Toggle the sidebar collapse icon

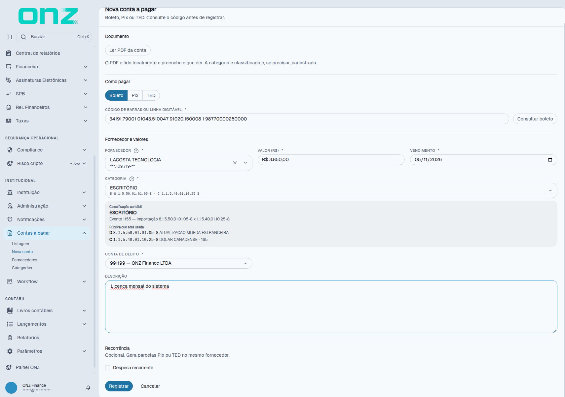[x=9, y=37]
